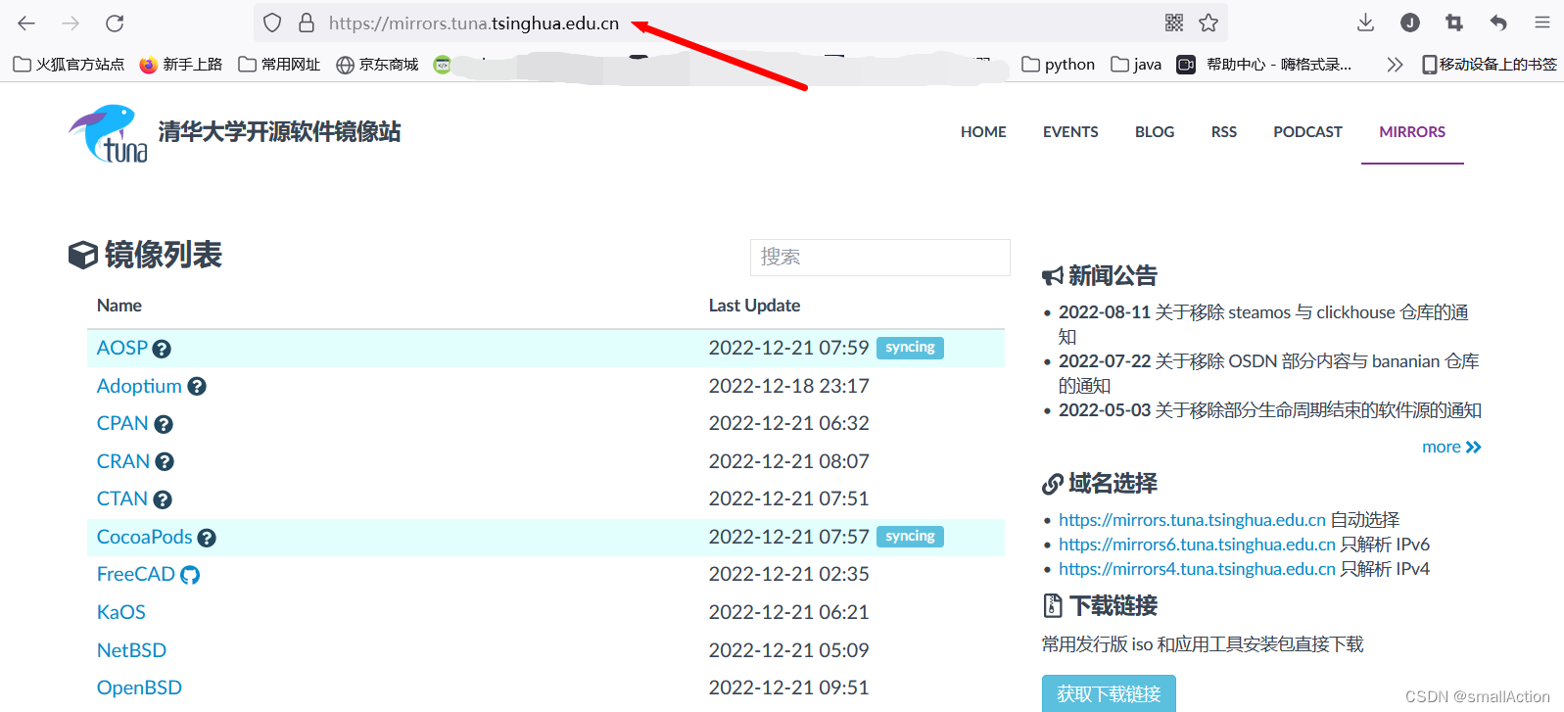The image size is (1564, 712).
Task: Open the Adoptium mirror link
Action: tap(139, 386)
